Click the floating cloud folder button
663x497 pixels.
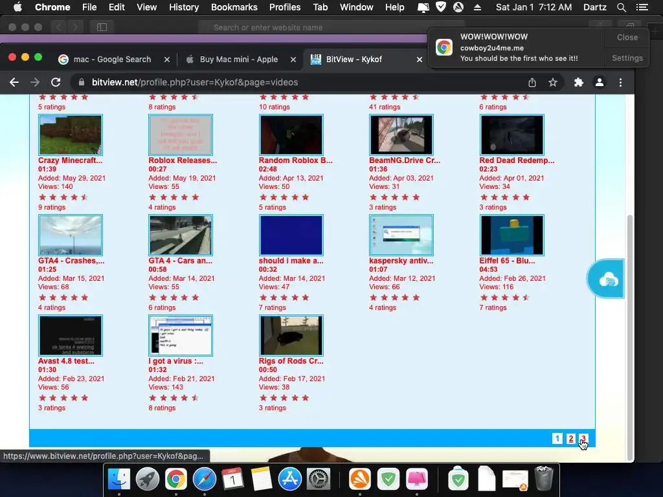click(607, 279)
